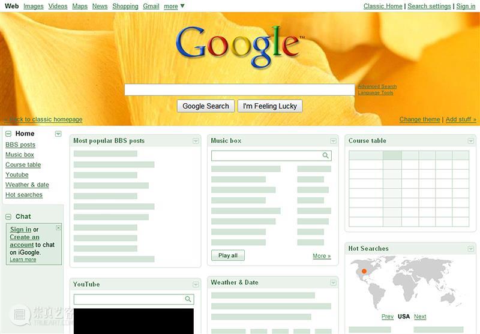Viewport: 480px width, 334px height.
Task: Click the Hot Searches gadget title
Action: coord(368,249)
